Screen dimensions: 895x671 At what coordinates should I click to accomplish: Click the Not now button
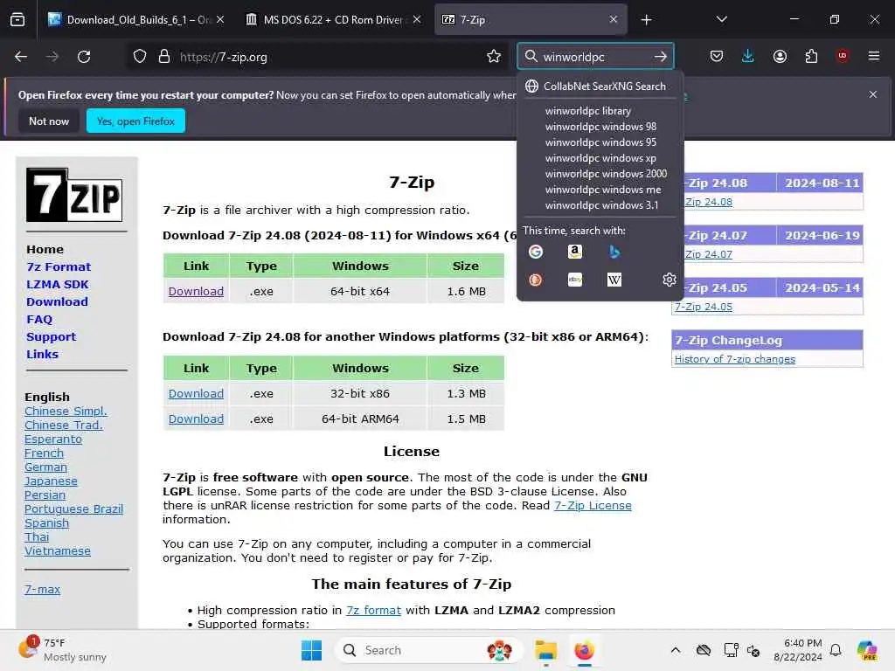click(x=49, y=121)
